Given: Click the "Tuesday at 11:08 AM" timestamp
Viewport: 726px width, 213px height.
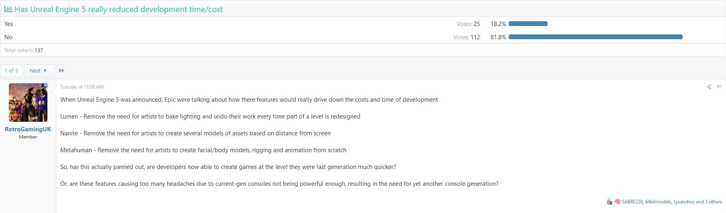Looking at the screenshot, I should click(x=82, y=87).
